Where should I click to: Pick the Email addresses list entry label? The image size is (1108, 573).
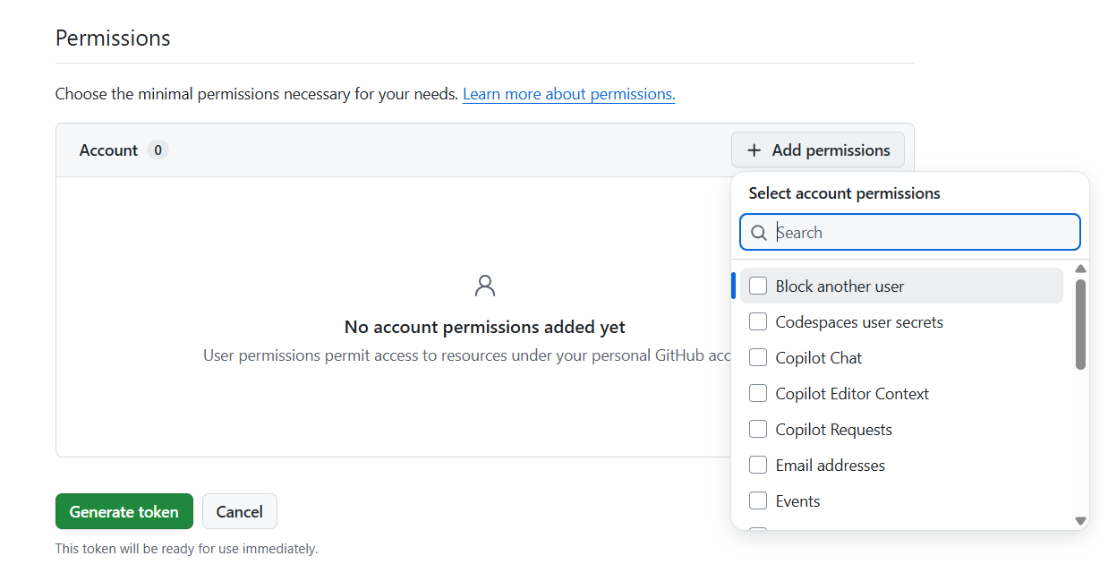pyautogui.click(x=830, y=466)
